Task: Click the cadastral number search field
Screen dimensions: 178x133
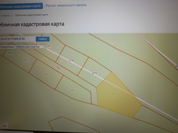Action: pos(17,39)
